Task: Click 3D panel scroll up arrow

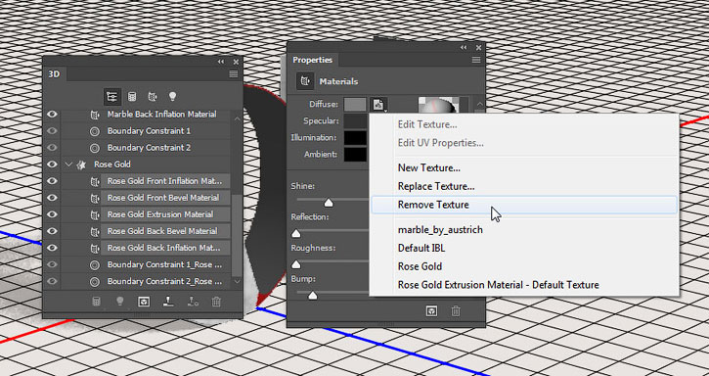Action: pyautogui.click(x=237, y=119)
